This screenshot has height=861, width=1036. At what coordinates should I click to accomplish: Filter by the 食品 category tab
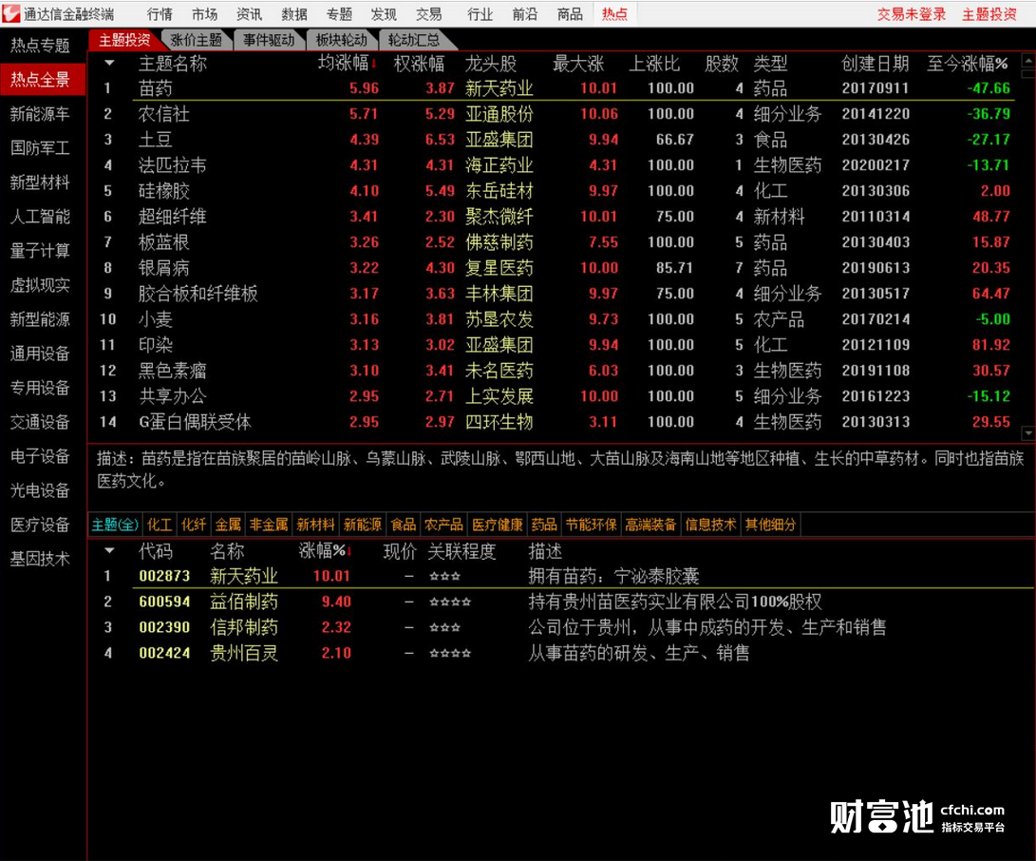click(403, 526)
